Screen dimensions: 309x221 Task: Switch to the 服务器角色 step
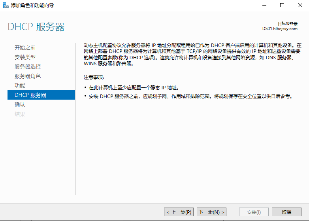[x=28, y=76]
